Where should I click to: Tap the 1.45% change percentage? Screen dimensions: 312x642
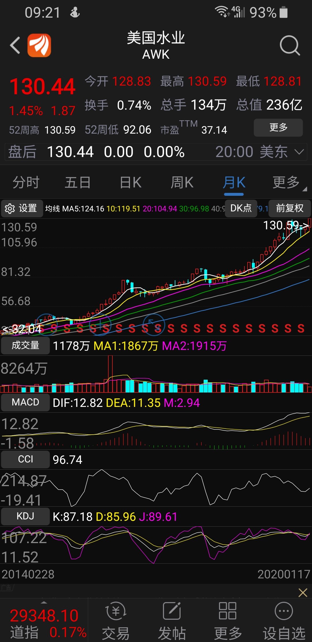[x=26, y=111]
